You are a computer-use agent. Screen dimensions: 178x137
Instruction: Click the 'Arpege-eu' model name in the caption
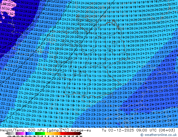click(81, 130)
